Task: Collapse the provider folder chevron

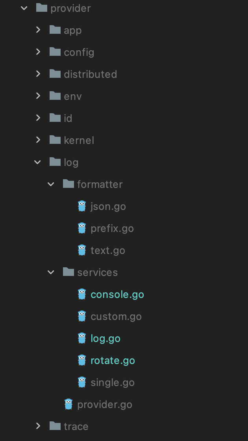Action: [24, 8]
